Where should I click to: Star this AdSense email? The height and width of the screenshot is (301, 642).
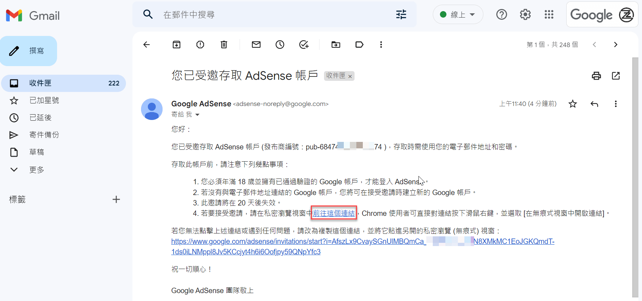pos(573,104)
